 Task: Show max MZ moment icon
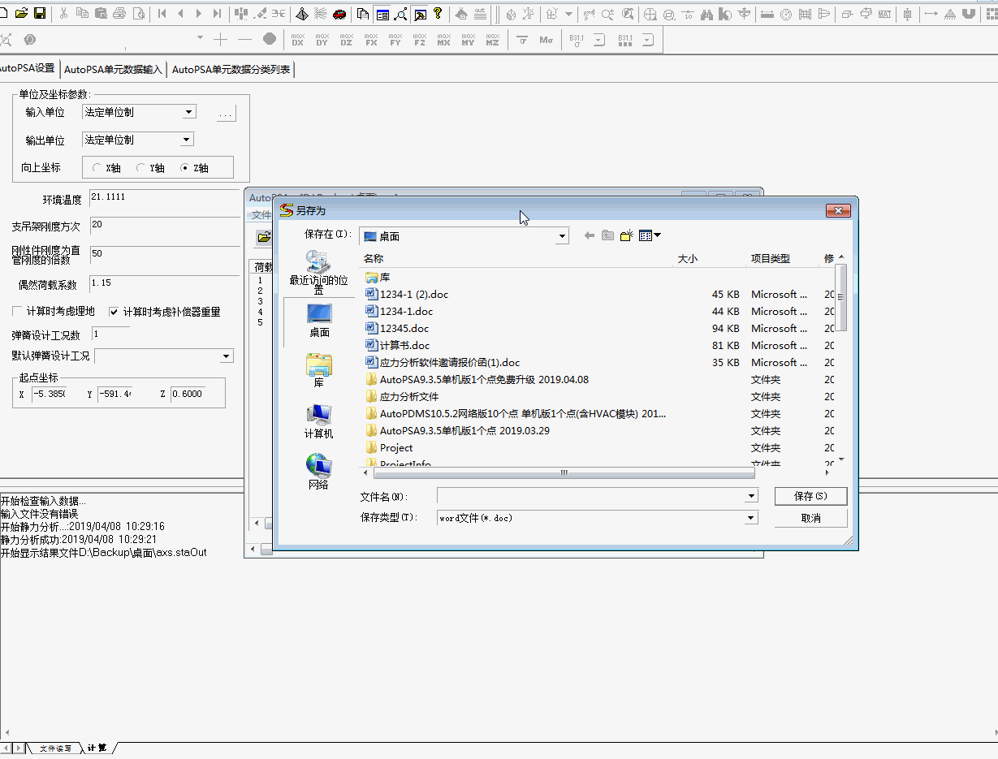[x=493, y=39]
